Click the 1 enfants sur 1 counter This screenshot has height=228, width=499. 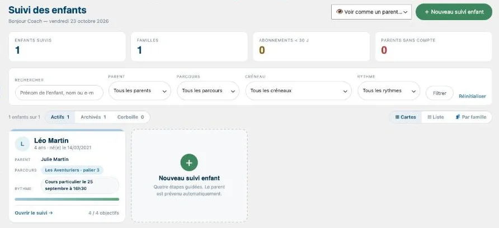tap(24, 117)
